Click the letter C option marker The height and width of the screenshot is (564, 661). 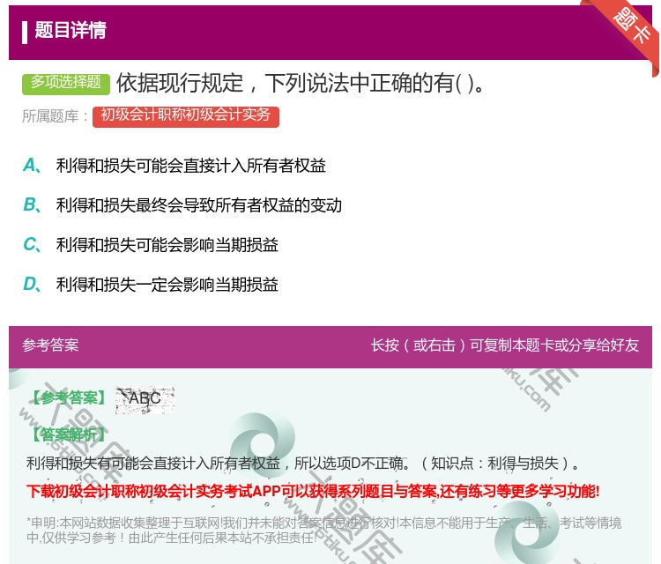point(32,245)
